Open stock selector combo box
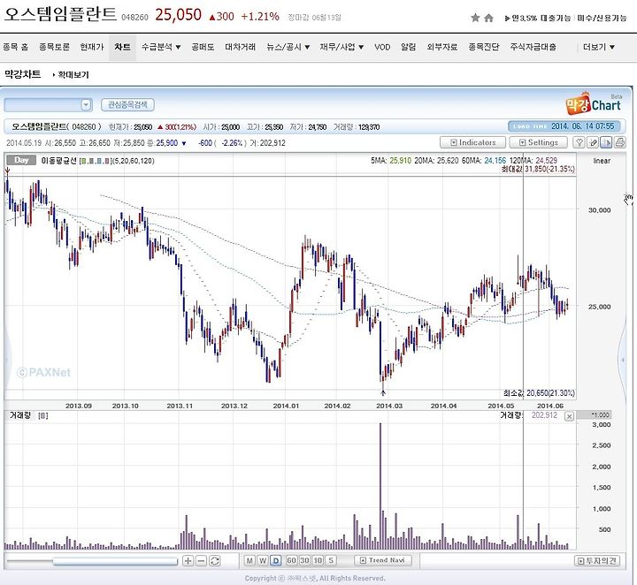The width and height of the screenshot is (637, 585). tap(48, 105)
